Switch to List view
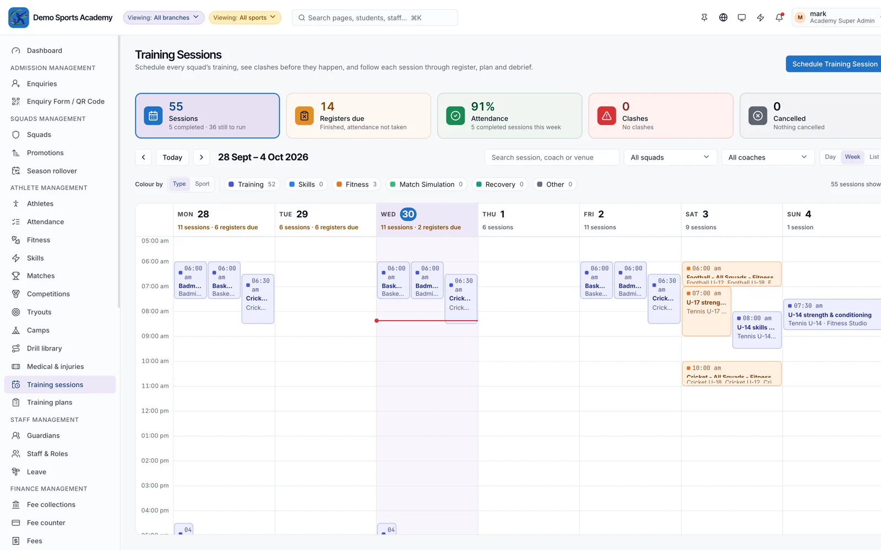881x550 pixels. [x=874, y=157]
